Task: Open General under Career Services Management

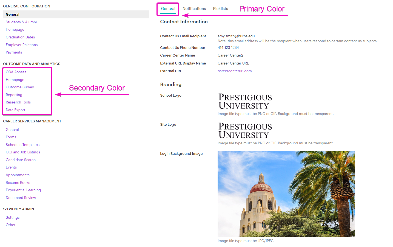Action: pyautogui.click(x=12, y=130)
